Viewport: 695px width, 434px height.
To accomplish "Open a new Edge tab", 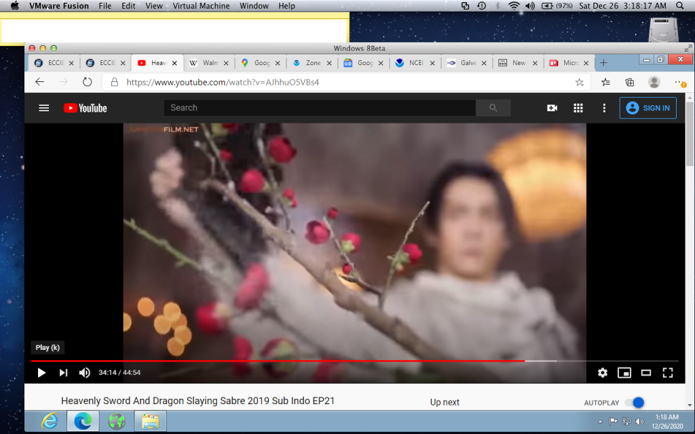I will point(603,63).
